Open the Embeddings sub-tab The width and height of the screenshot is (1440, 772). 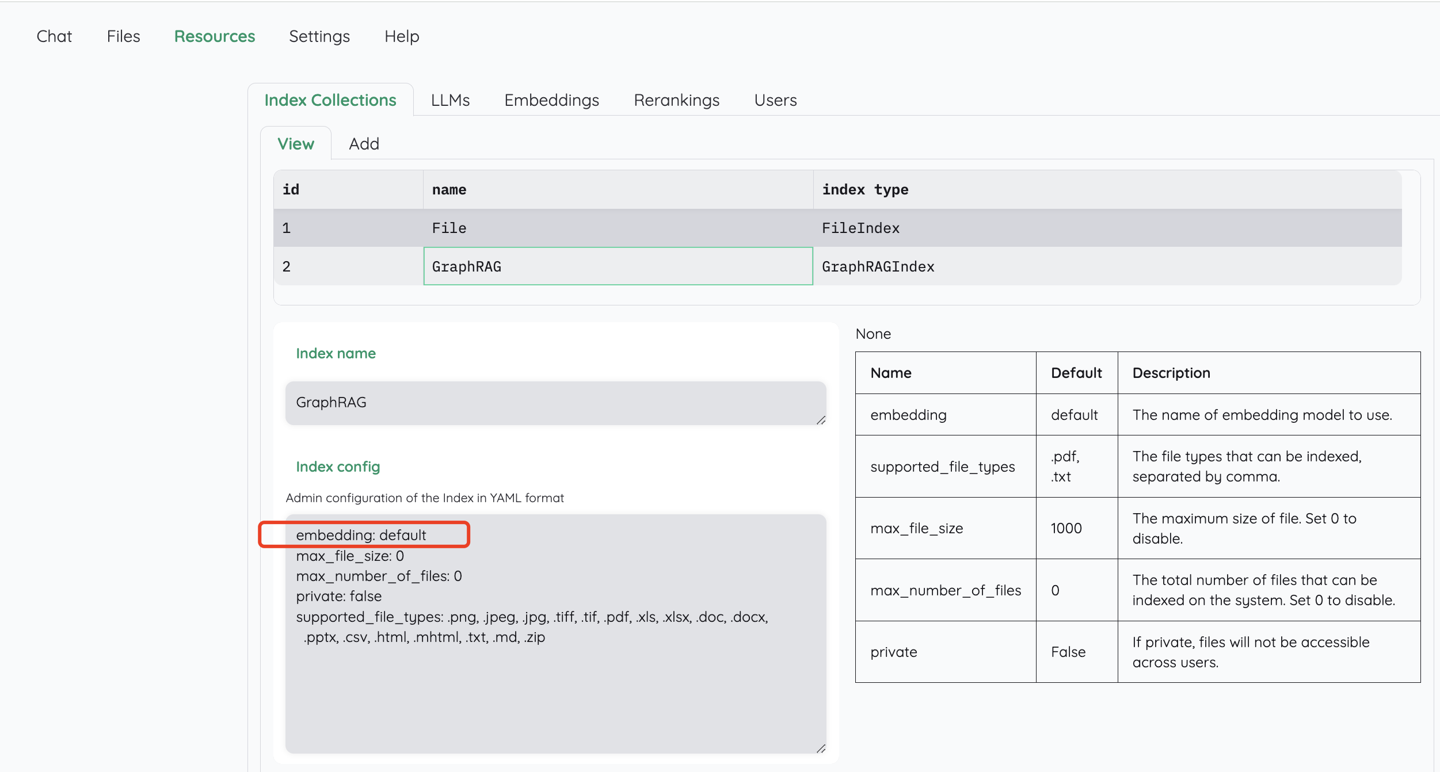pos(551,100)
